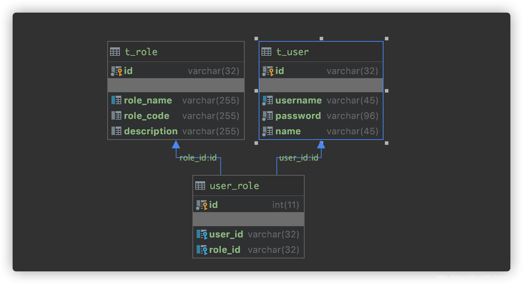523x284 pixels.
Task: Click the t_user table grid icon
Action: 266,52
